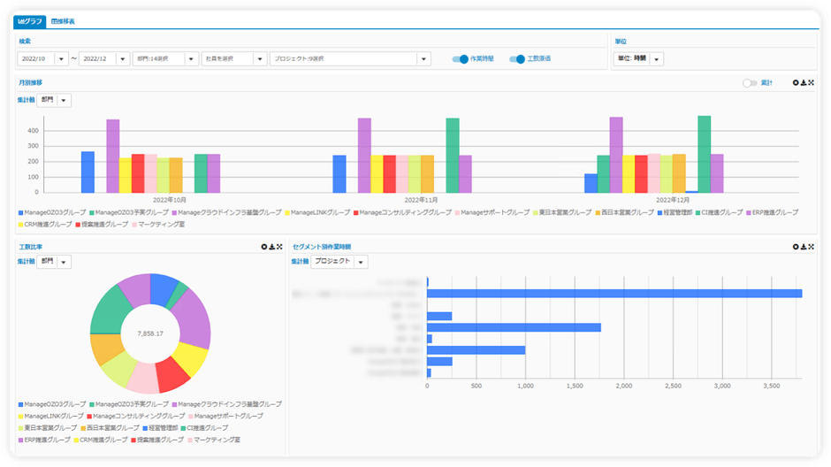Click the settings gear icon in 月別推移 panel
831x467 pixels.
(796, 82)
